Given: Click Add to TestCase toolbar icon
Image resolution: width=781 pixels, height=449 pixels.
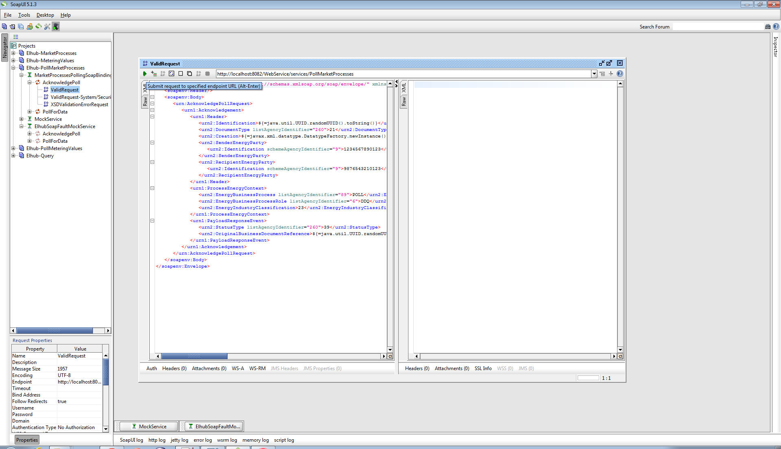Looking at the screenshot, I should 154,74.
